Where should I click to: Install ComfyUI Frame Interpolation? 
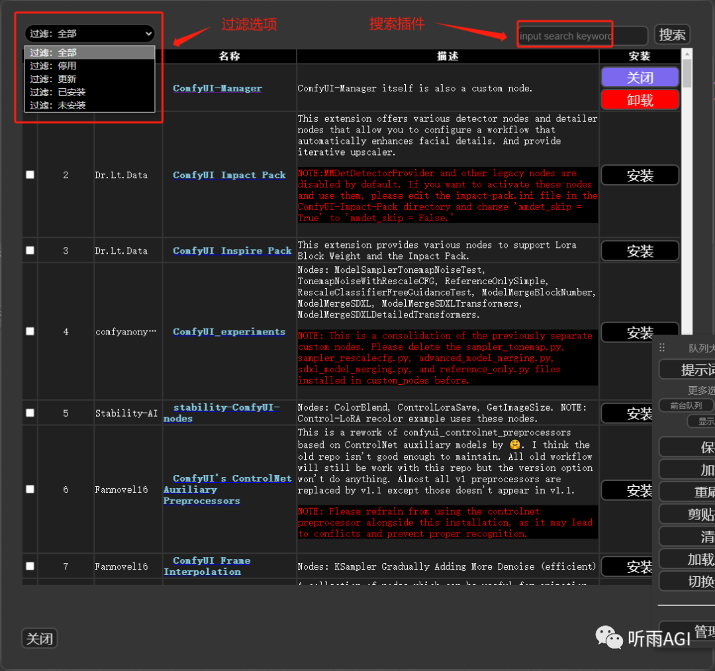[628, 566]
